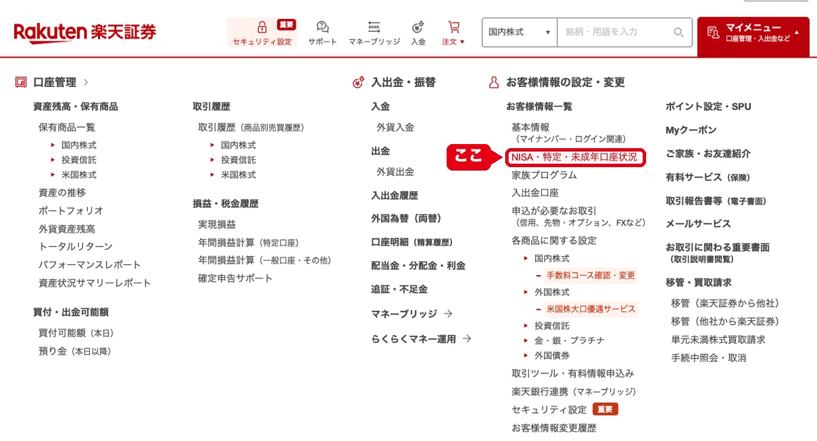Open 追証・不足金
Screen dimensions: 817x441
[x=399, y=289]
